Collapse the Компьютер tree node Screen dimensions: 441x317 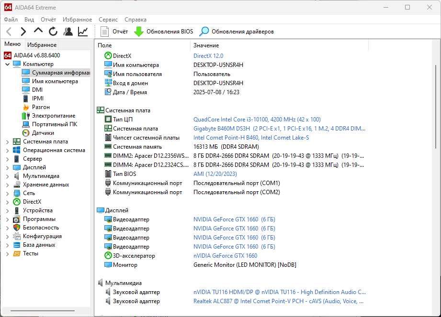8,64
